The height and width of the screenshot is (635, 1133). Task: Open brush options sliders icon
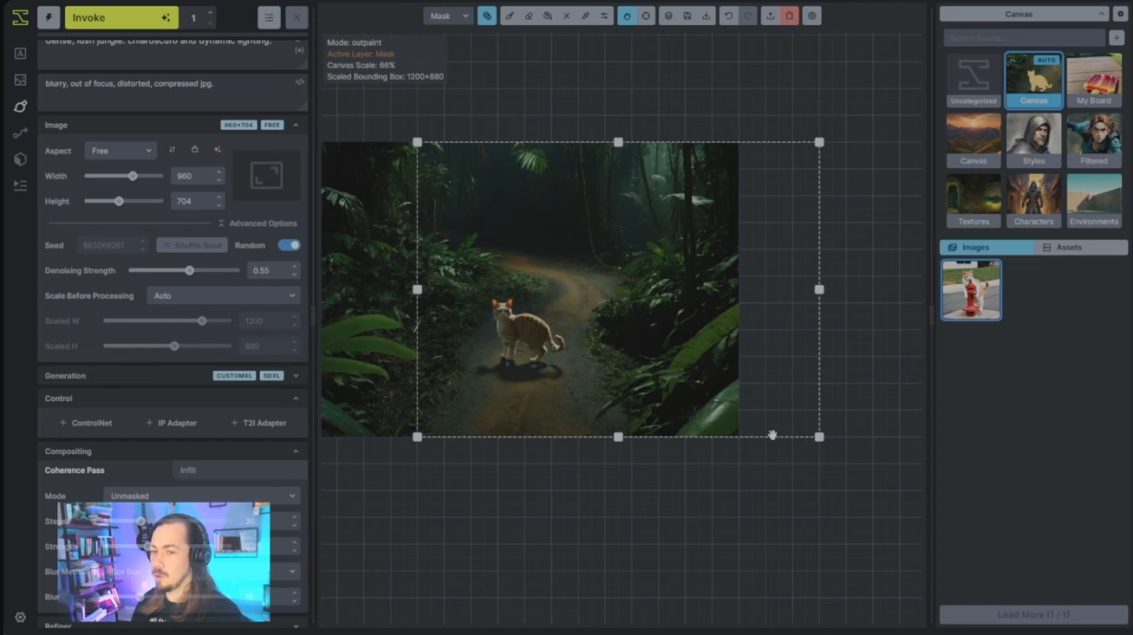604,16
